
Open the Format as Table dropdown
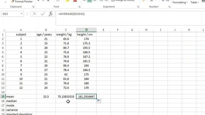[194, 2]
